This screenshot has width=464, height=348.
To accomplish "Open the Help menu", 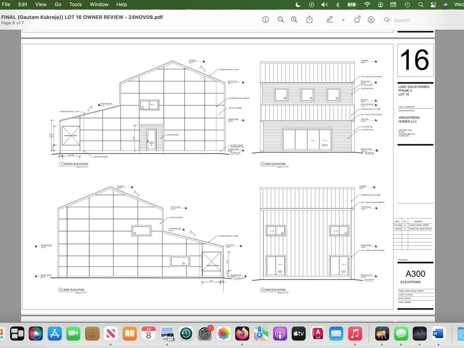I will 122,5.
